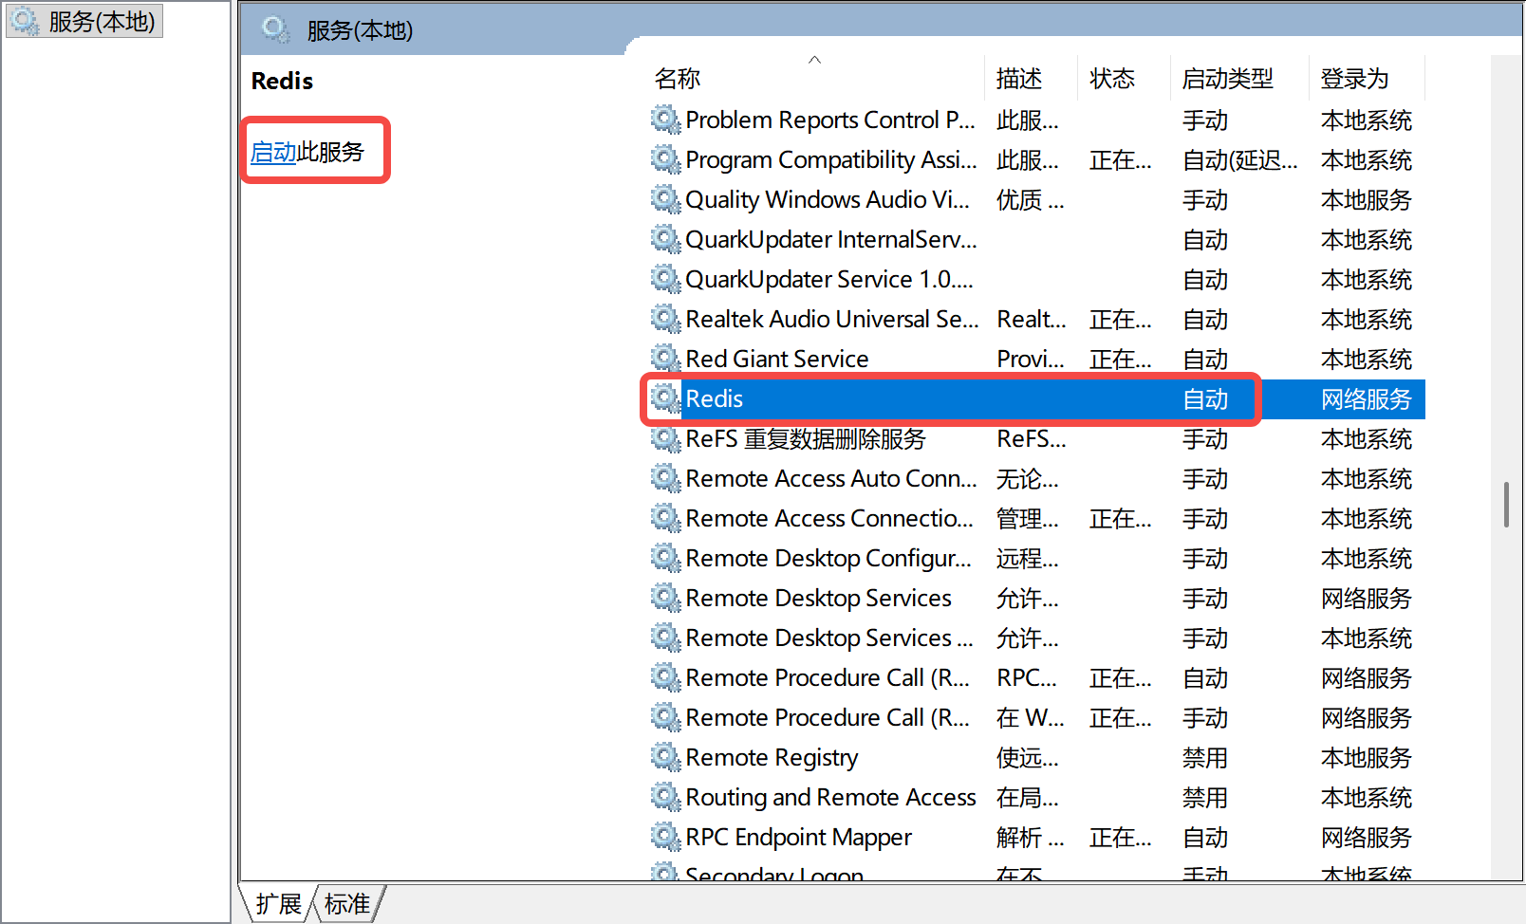Image resolution: width=1526 pixels, height=924 pixels.
Task: Click the gear icon of Remote Access Connectio row
Action: (x=665, y=519)
